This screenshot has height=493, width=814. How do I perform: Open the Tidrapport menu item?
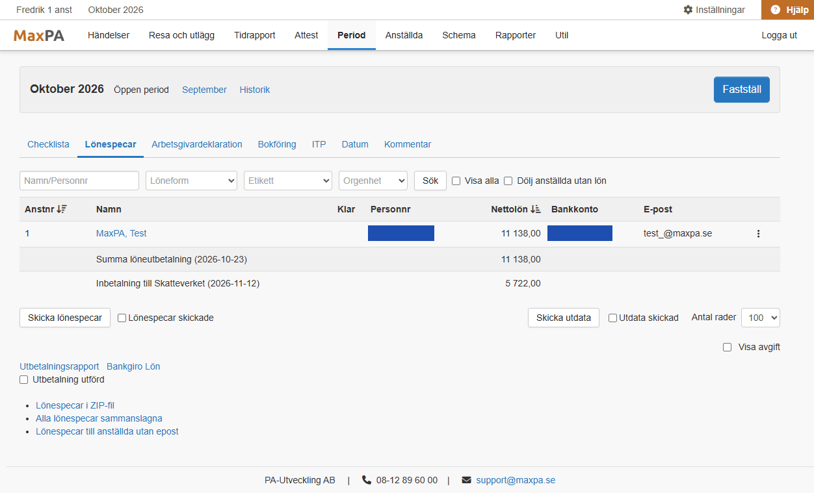point(255,36)
